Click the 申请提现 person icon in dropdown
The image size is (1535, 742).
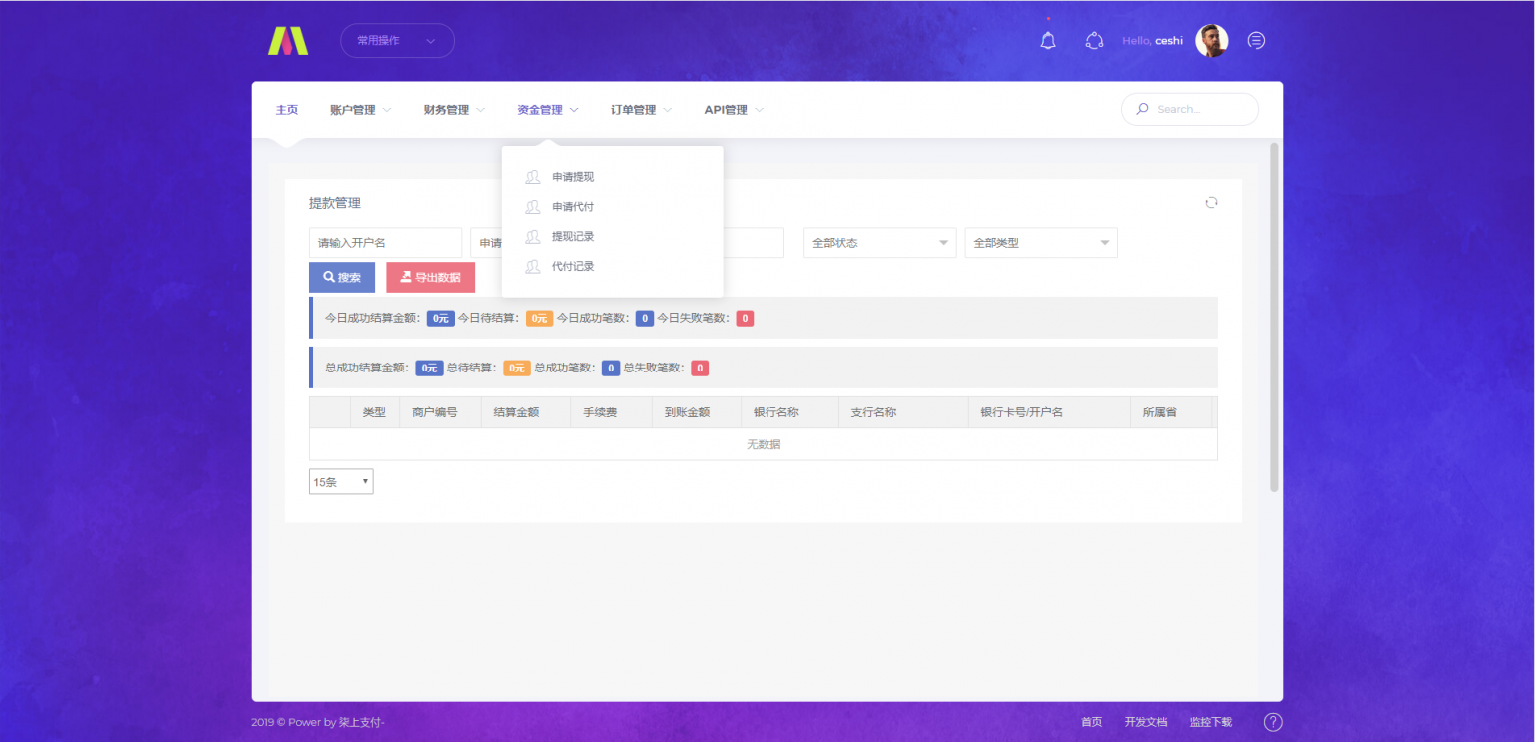[532, 176]
